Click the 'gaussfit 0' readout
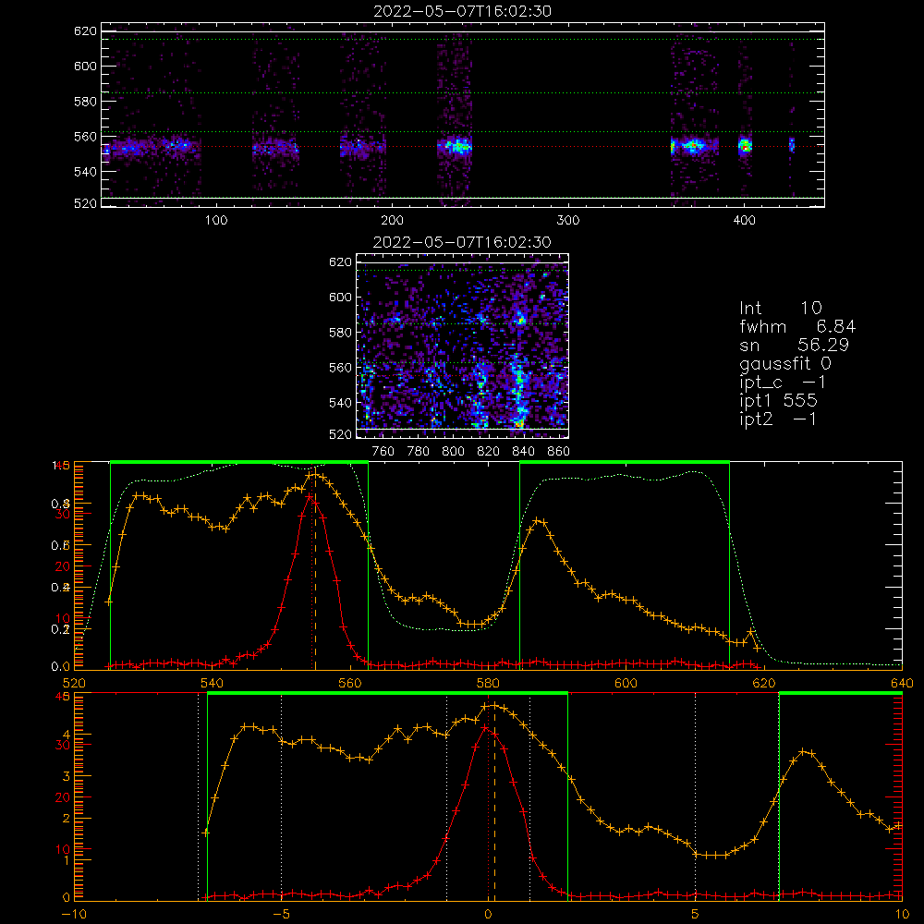The width and height of the screenshot is (924, 924). (x=784, y=363)
